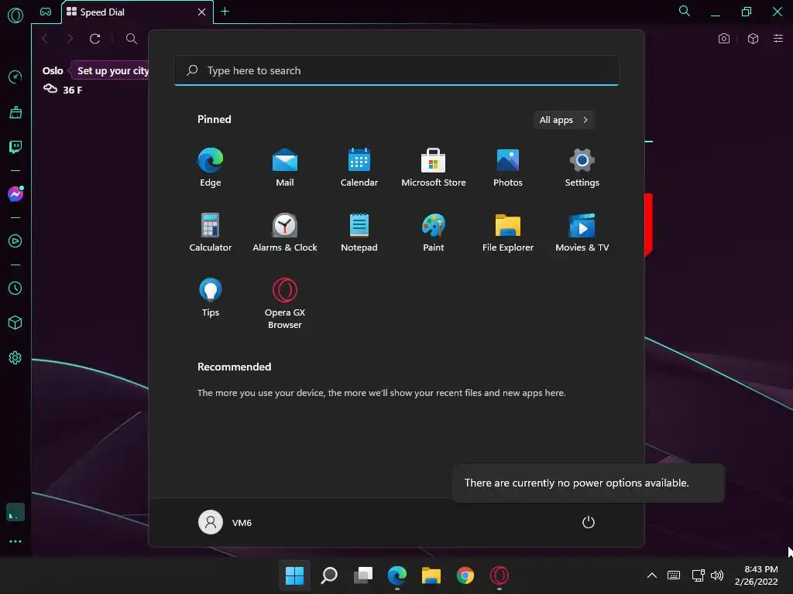Open a new tab in Opera GX
The width and height of the screenshot is (793, 594).
click(x=225, y=11)
